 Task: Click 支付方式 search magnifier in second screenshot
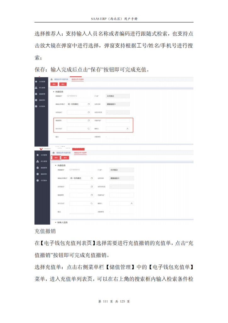click(92, 203)
